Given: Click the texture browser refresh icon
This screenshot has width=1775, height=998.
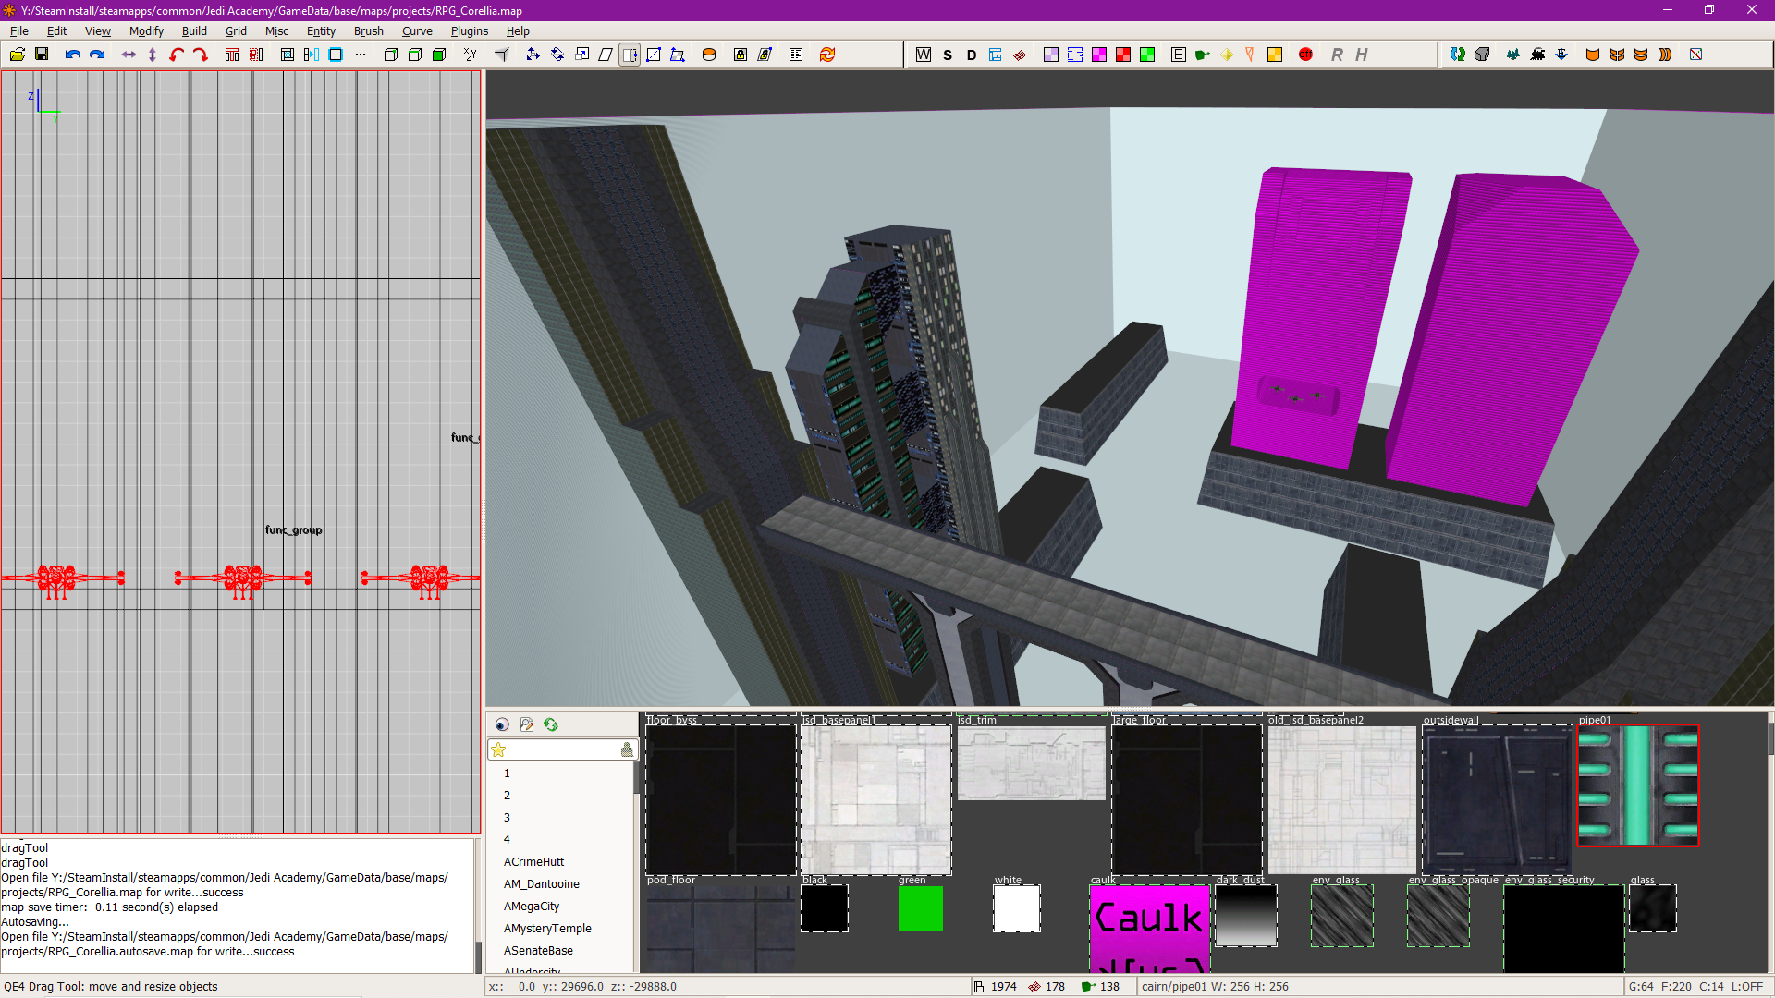Looking at the screenshot, I should 551,724.
